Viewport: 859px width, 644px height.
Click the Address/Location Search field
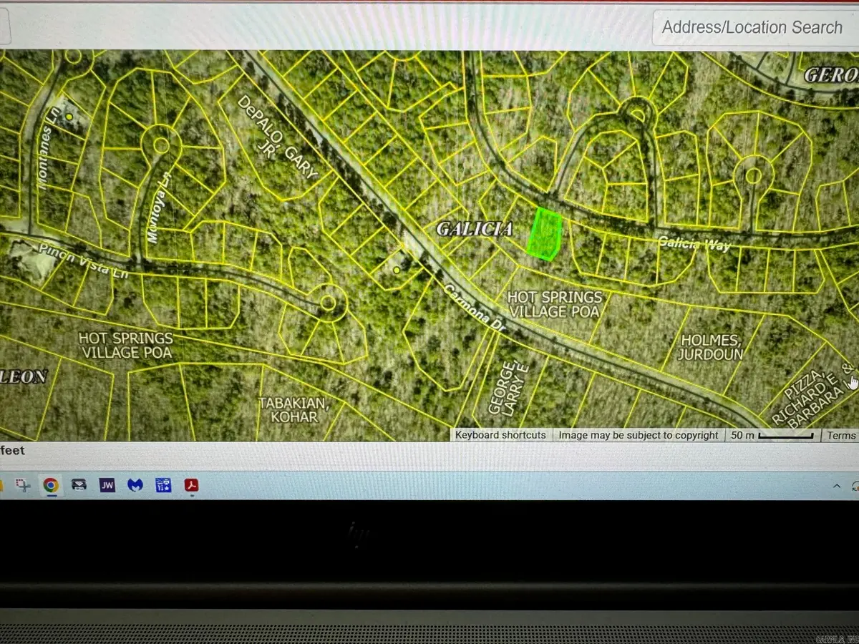(x=752, y=28)
